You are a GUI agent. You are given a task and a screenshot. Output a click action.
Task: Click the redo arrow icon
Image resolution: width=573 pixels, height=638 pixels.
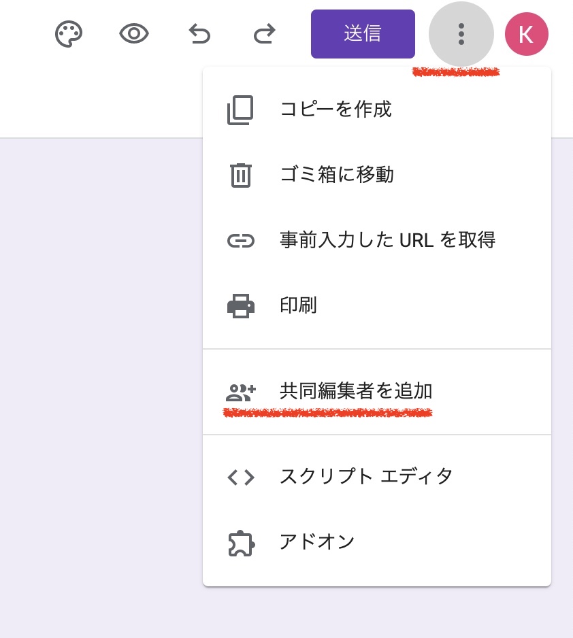(x=264, y=33)
